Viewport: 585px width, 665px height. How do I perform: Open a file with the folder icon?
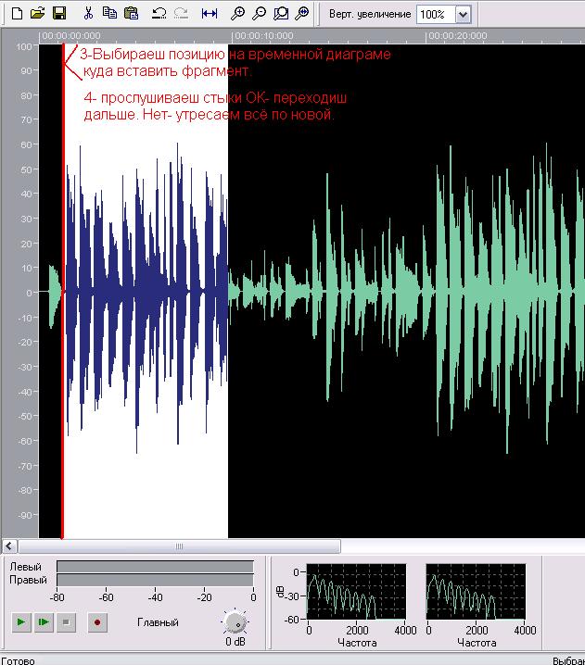(x=38, y=14)
